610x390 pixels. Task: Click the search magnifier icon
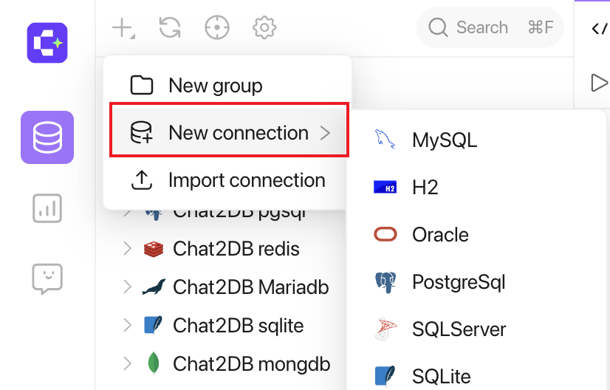click(438, 27)
